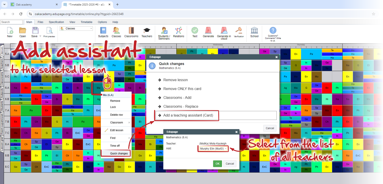Go back in the browser

[5, 14]
